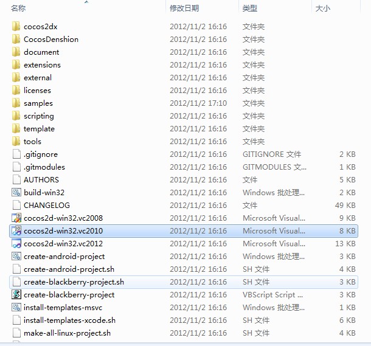Click the 13 KB size of vc2012 solution
Screen dimensions: 371x346
(345, 244)
